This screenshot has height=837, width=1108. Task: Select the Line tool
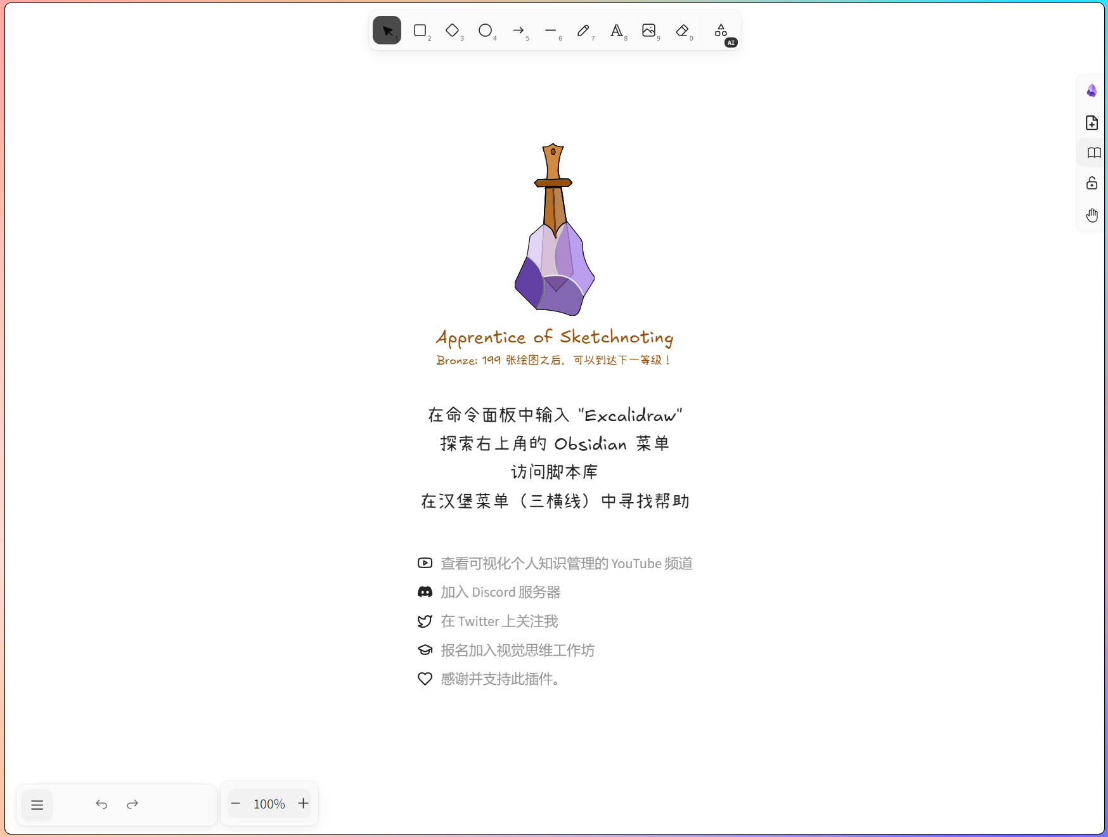550,30
